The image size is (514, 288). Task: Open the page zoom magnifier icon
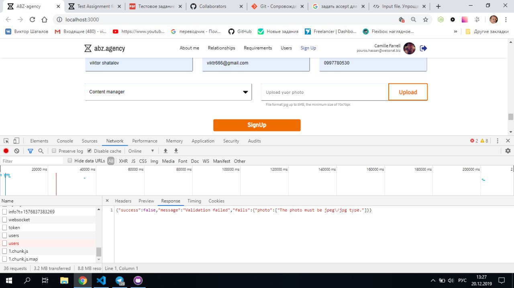(x=413, y=20)
